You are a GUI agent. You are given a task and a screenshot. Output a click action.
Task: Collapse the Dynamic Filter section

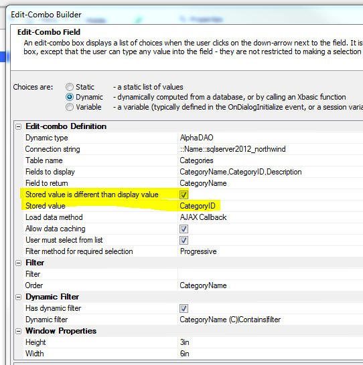[x=19, y=297]
